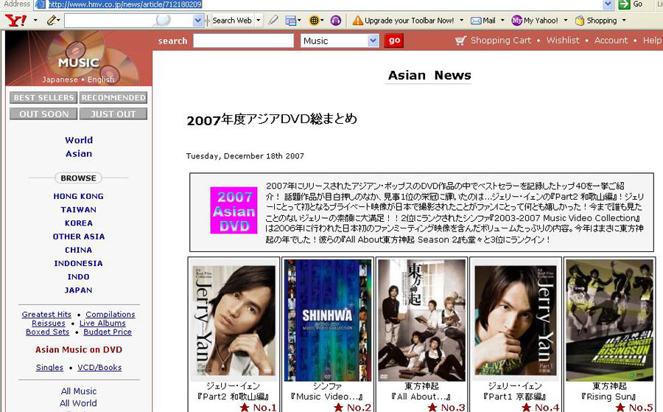Open the Live Albums link
This screenshot has height=412, width=663.
coord(102,323)
